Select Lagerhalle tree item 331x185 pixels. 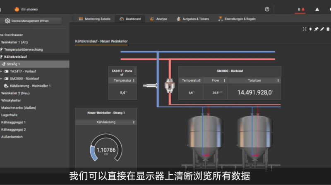(x=9, y=115)
